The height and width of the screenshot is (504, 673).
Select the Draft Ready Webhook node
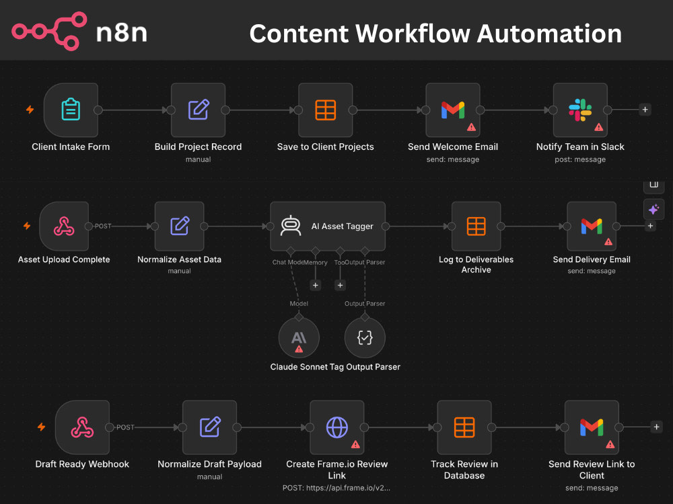[82, 427]
